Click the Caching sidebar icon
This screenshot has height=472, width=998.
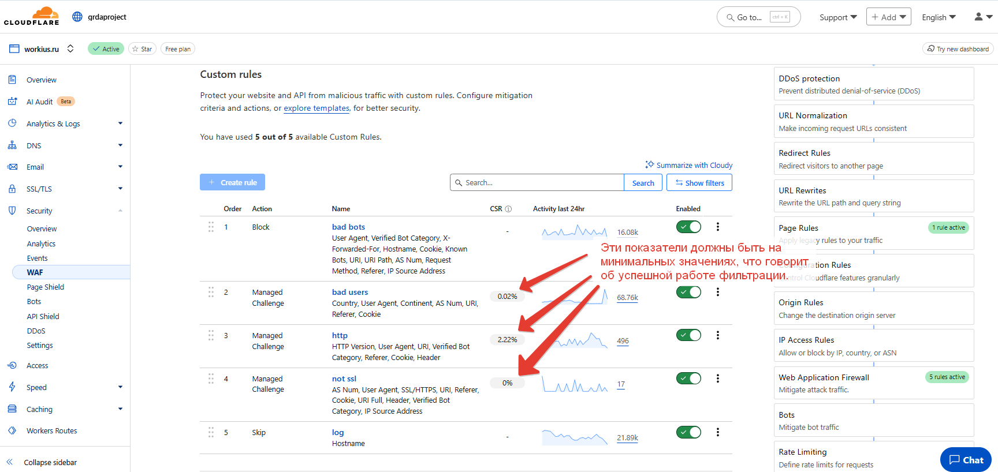12,409
